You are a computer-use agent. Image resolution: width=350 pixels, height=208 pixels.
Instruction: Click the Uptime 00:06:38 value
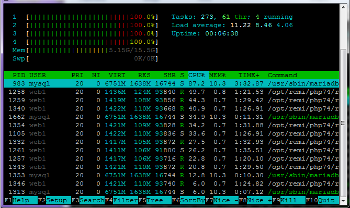click(x=222, y=33)
